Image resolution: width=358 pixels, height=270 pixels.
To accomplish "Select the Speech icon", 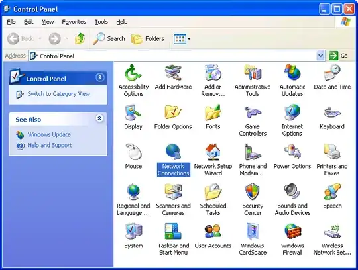I will click(332, 196).
